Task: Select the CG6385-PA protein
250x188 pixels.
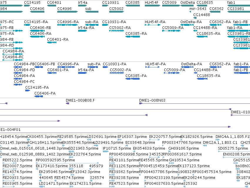Action: (132, 79)
